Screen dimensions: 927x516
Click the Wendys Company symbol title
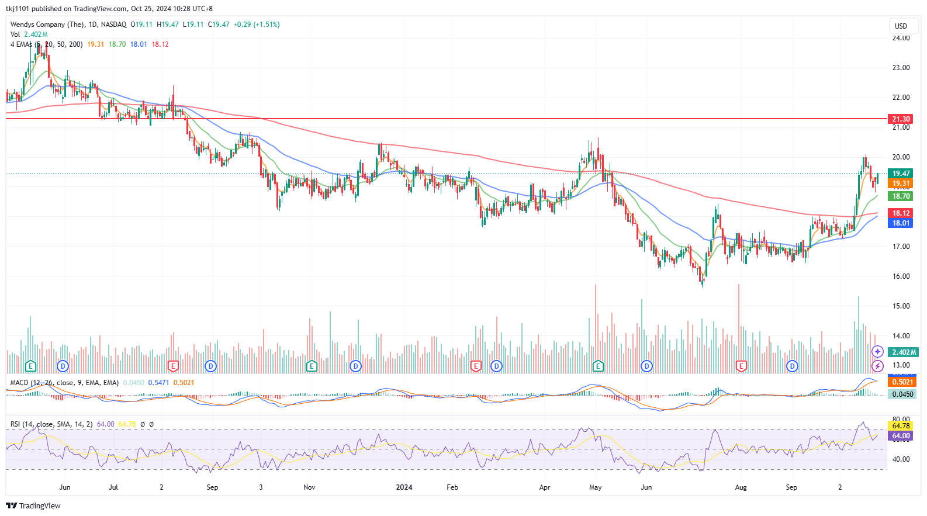[x=47, y=25]
